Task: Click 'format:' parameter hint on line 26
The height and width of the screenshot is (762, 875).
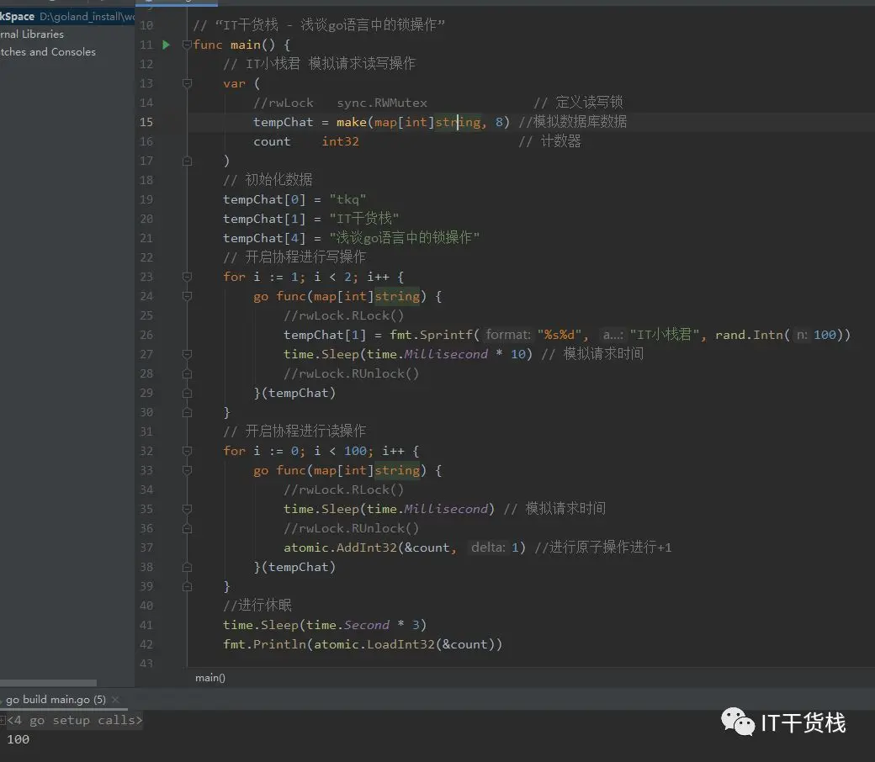Action: point(508,335)
